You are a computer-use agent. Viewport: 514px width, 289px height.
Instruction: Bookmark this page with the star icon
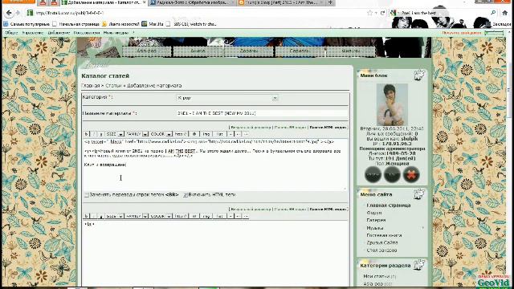(370, 13)
